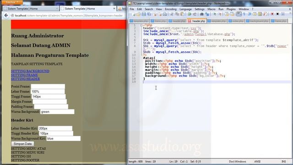Cut selection with the scissors icon
This screenshot has width=293, height=165.
pos(172,14)
